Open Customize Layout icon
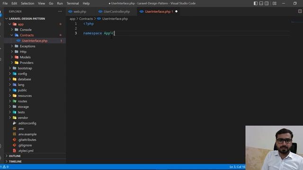 (x=275, y=3)
